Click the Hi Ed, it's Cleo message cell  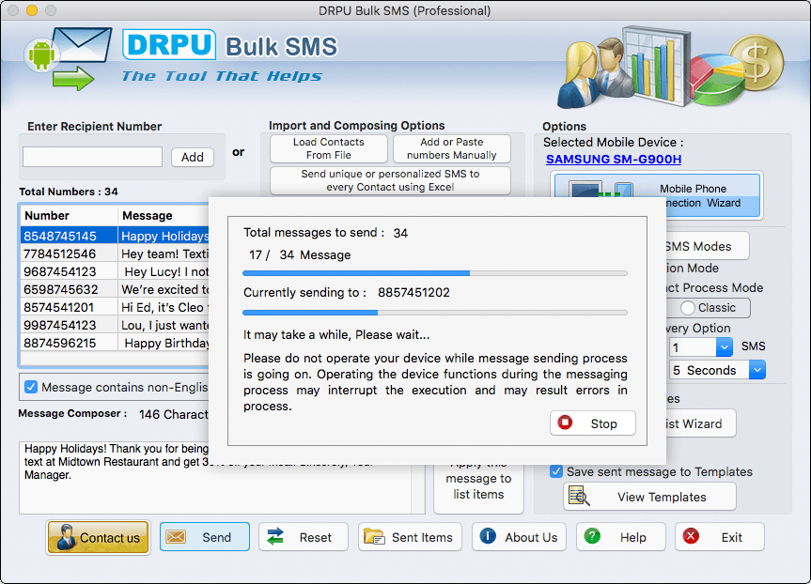[x=164, y=308]
